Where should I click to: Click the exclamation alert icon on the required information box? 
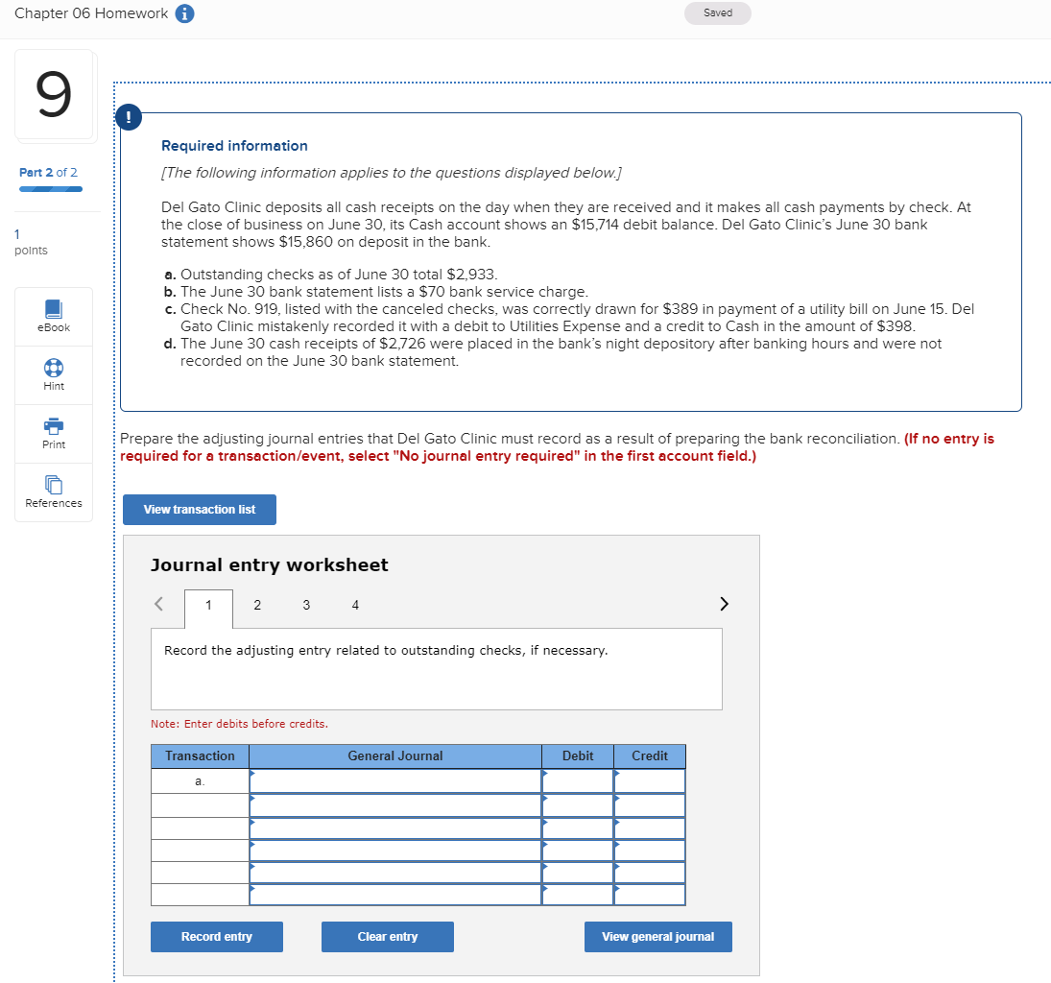(x=127, y=116)
